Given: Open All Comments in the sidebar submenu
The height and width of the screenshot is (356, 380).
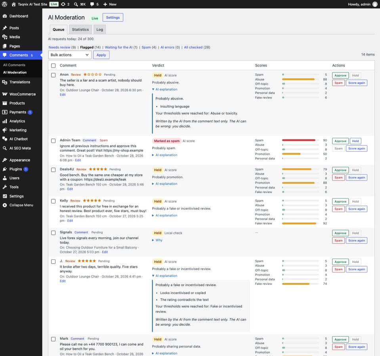Looking at the screenshot, I should [x=14, y=65].
